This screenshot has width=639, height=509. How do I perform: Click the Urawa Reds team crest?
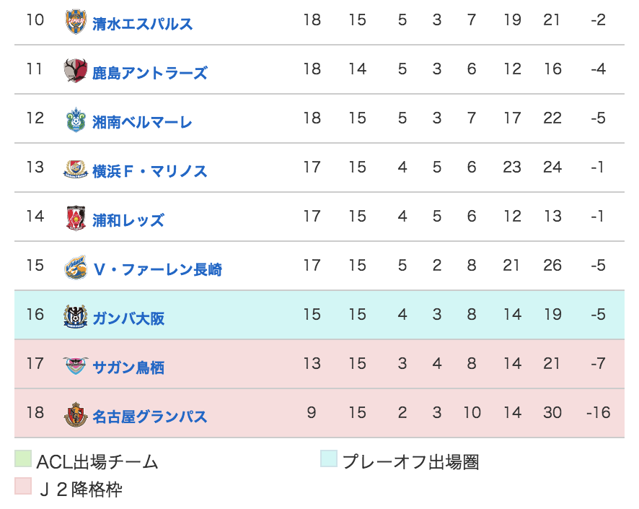tap(76, 218)
